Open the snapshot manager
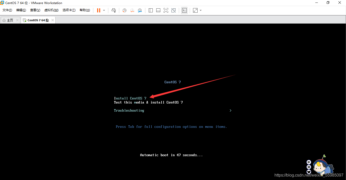The height and width of the screenshot is (180, 346). [x=140, y=10]
